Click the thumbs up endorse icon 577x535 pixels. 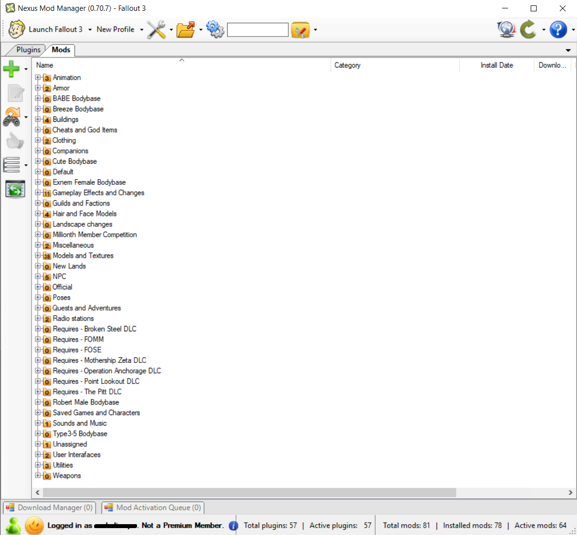coord(15,141)
